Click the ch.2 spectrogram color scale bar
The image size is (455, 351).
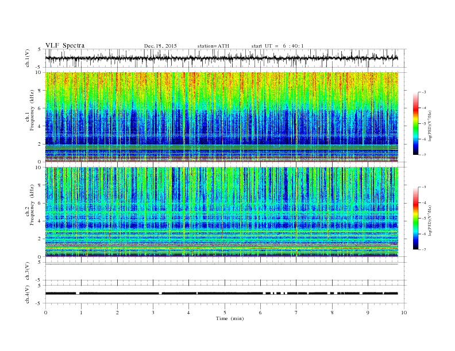415,218
